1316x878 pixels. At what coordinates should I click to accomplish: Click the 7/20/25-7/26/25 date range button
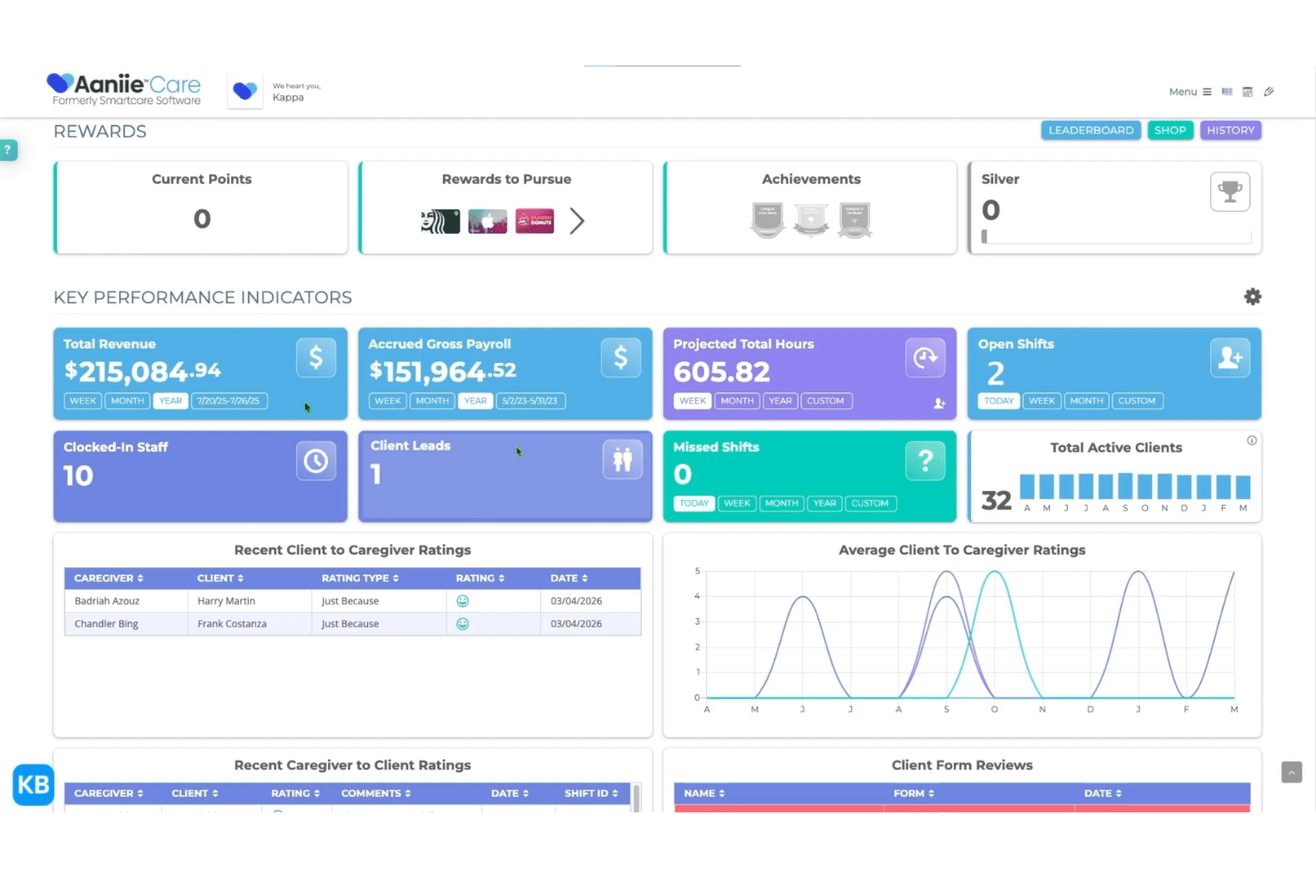(229, 401)
